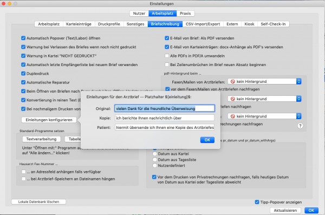
Task: Enable Alle PDFs in PDF/A umwandeln
Action: point(167,56)
